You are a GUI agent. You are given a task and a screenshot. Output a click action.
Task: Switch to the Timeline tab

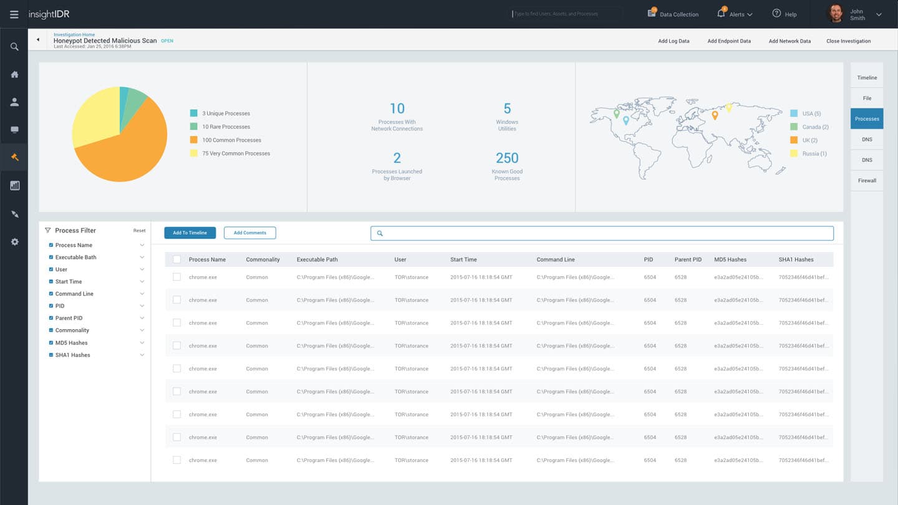tap(867, 78)
